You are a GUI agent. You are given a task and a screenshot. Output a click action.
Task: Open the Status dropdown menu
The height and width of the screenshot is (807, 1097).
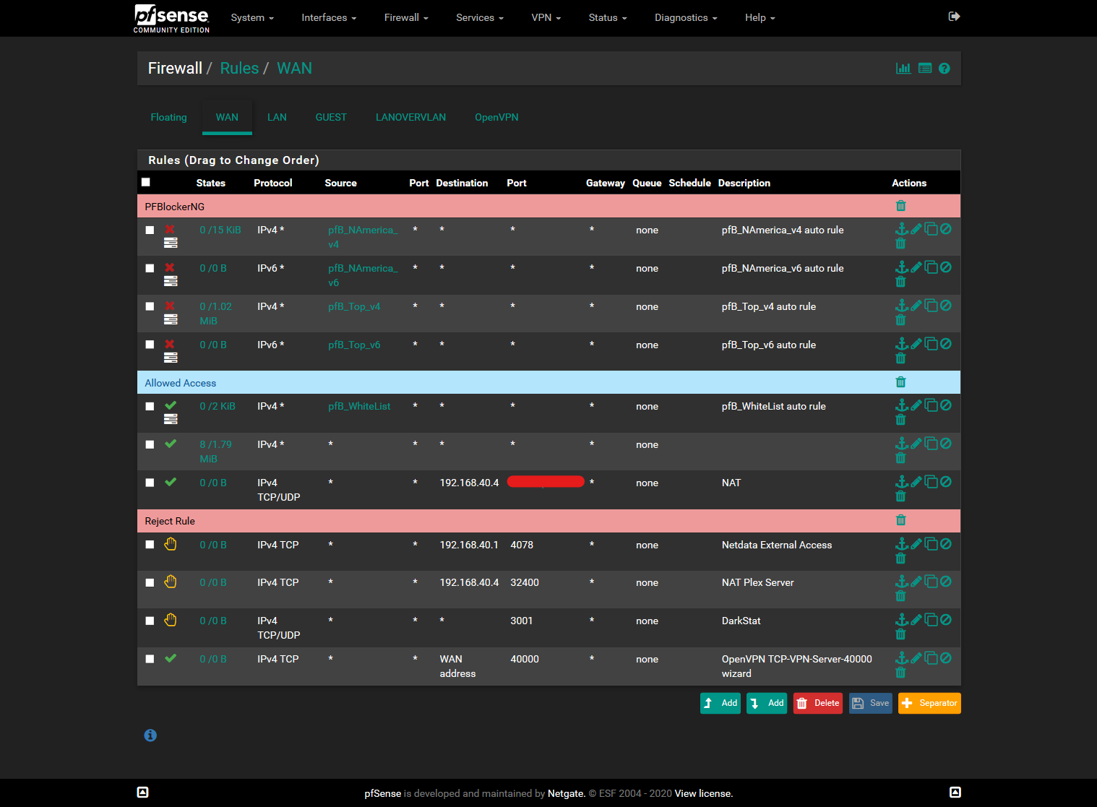coord(608,17)
